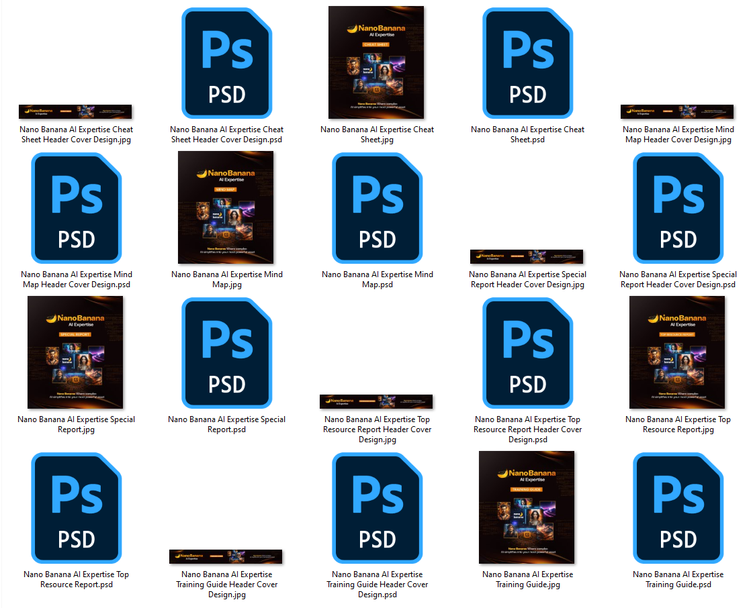Click Special Report Header Cover Design.jpg banner

click(x=527, y=256)
